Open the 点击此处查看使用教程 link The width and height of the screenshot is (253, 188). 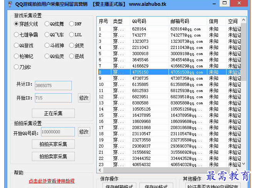coord(51,181)
